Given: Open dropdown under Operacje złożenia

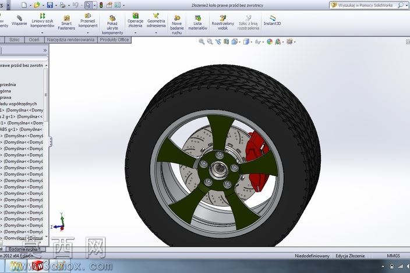Looking at the screenshot, I should [x=135, y=33].
